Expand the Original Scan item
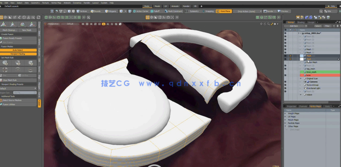The image size is (341, 167). pos(301,79)
